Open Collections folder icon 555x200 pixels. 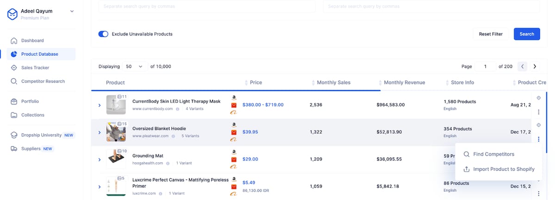pyautogui.click(x=14, y=115)
